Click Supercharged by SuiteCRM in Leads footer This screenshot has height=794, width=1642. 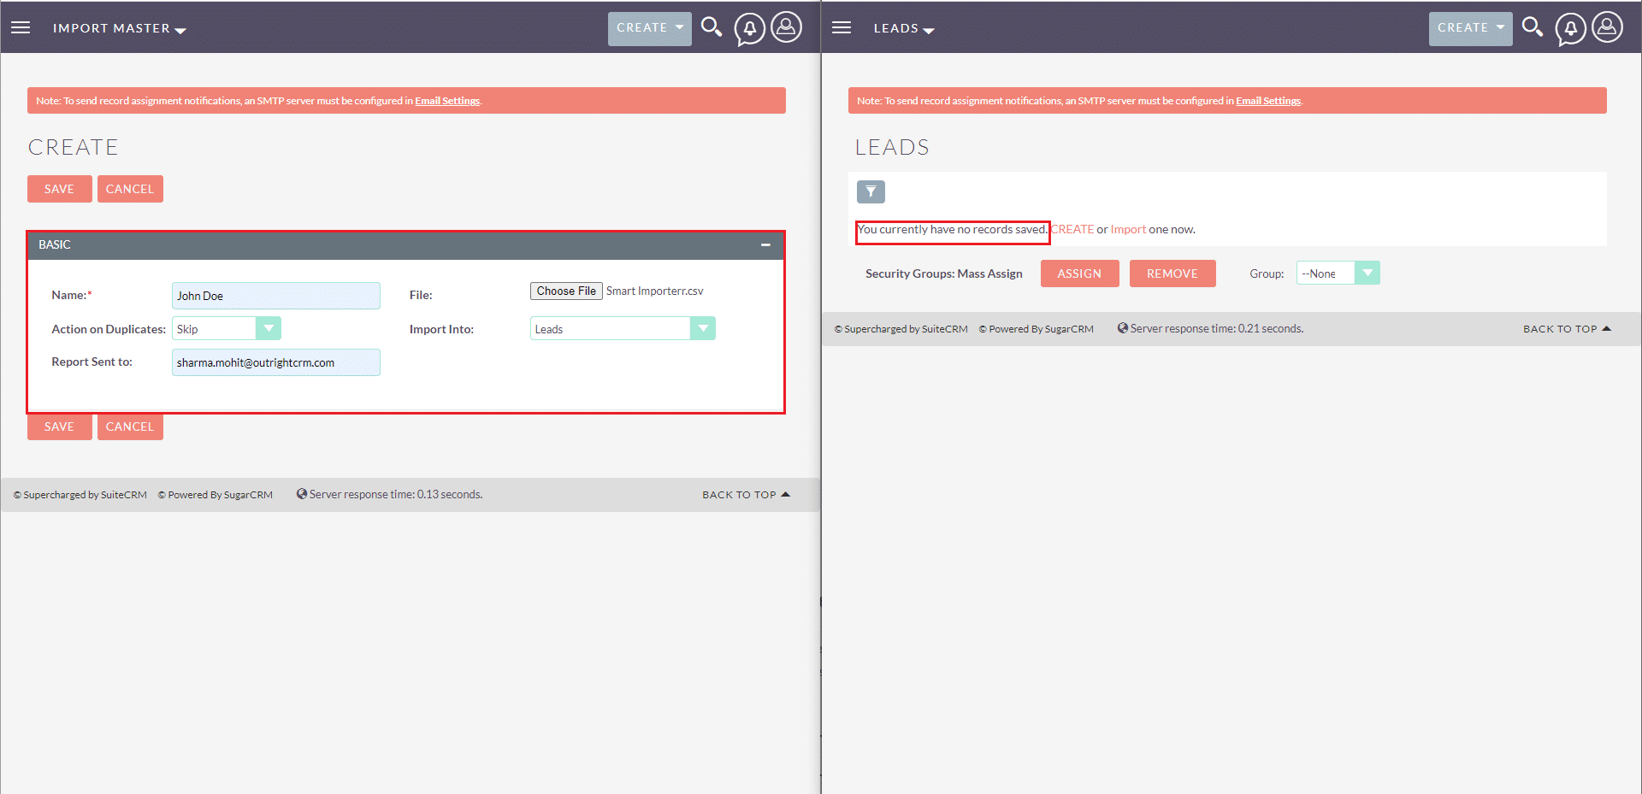(x=901, y=329)
